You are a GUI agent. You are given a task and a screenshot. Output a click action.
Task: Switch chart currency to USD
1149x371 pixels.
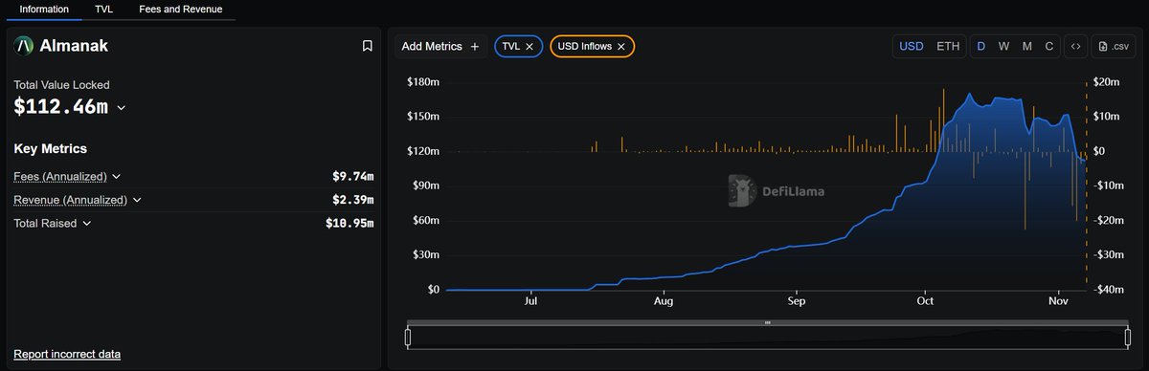(912, 46)
